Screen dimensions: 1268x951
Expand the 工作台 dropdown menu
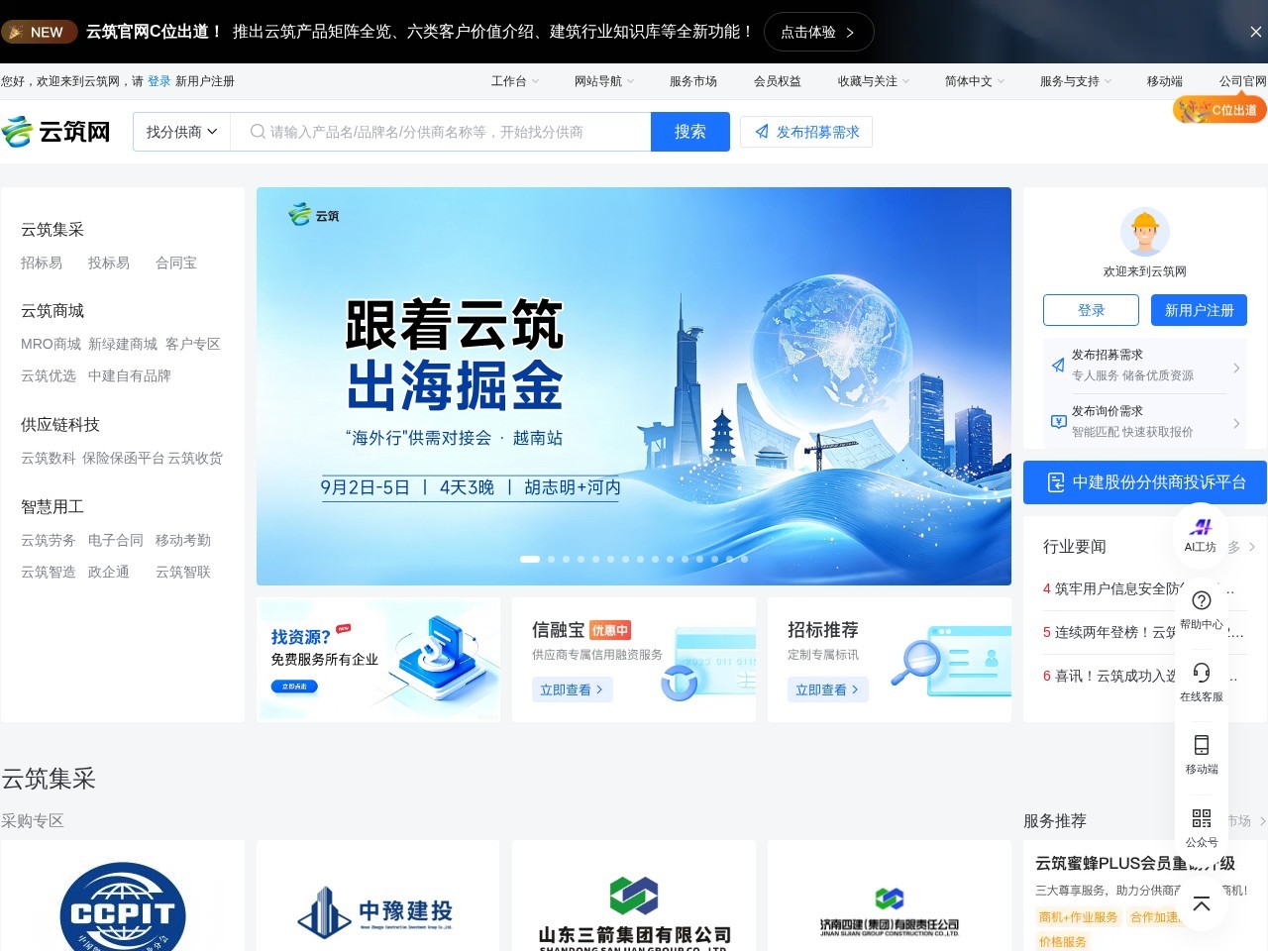tap(515, 81)
